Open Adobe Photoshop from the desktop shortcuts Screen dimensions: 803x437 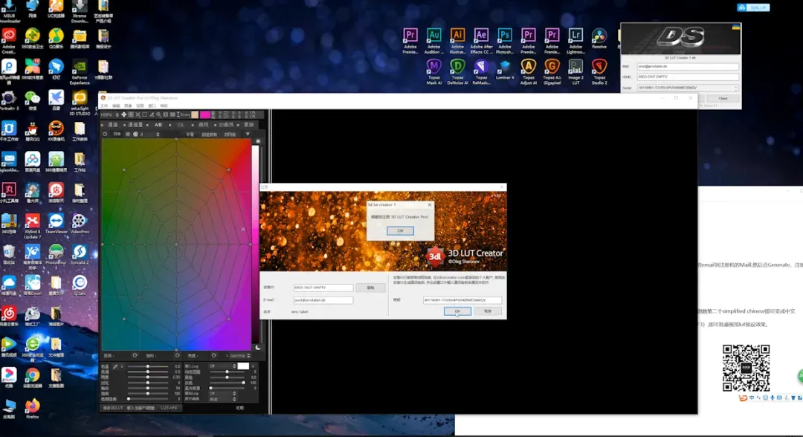(x=504, y=41)
